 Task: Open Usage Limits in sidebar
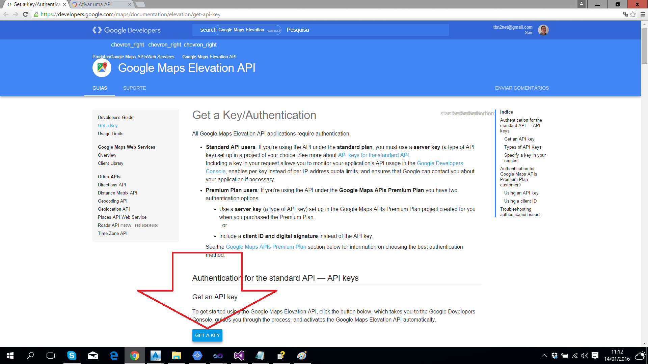click(x=110, y=133)
